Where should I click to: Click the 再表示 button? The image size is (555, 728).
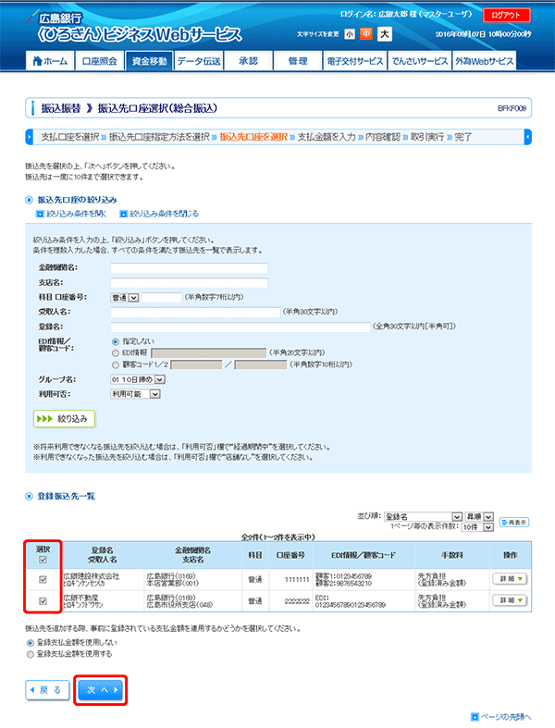point(514,523)
